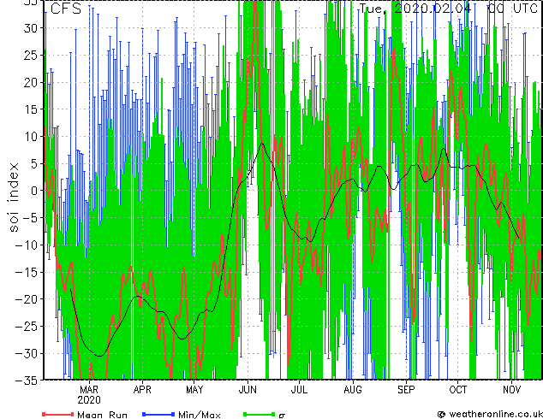Click the blue Min/Max legend swatch
Image resolution: width=543 pixels, height=419 pixels.
pos(158,414)
